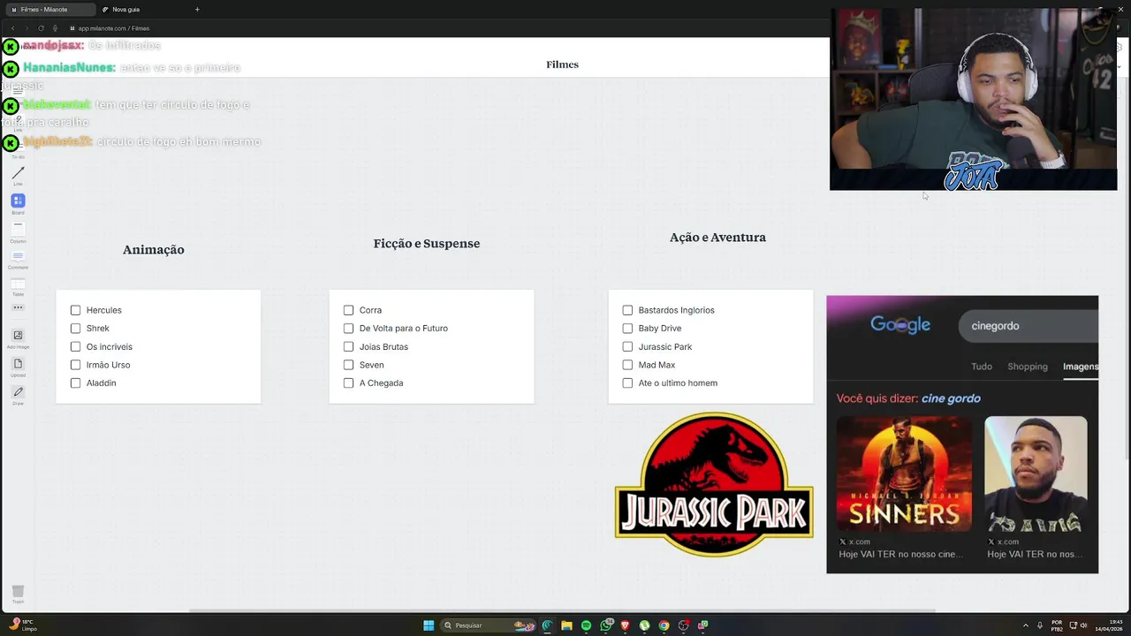Image resolution: width=1131 pixels, height=636 pixels.
Task: Click the Ficção e Suspense heading
Action: click(427, 244)
